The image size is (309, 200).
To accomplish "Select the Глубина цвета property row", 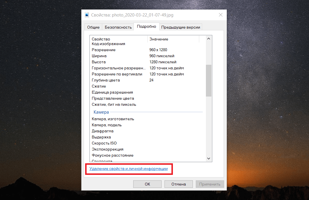I will tap(106, 80).
